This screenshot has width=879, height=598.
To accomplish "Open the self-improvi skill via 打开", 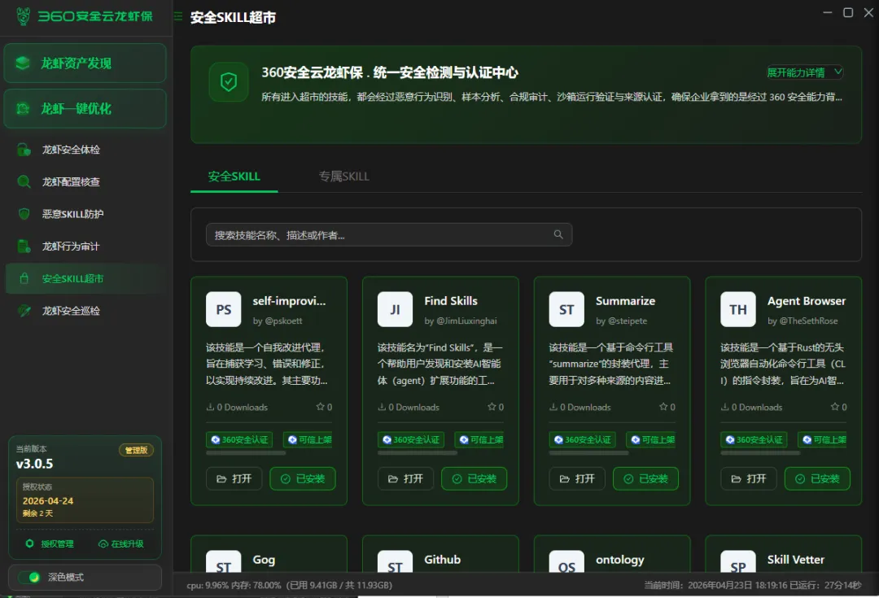I will coord(234,478).
